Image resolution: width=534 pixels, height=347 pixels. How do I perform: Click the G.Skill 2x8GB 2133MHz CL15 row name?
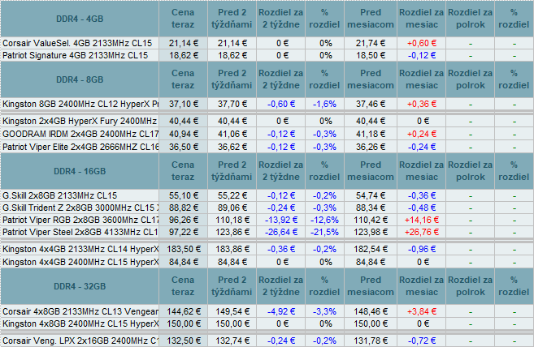pyautogui.click(x=59, y=195)
